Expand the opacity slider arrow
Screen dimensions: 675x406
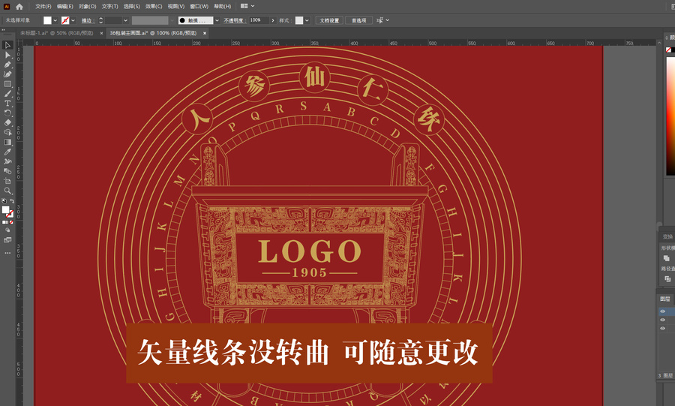[272, 20]
